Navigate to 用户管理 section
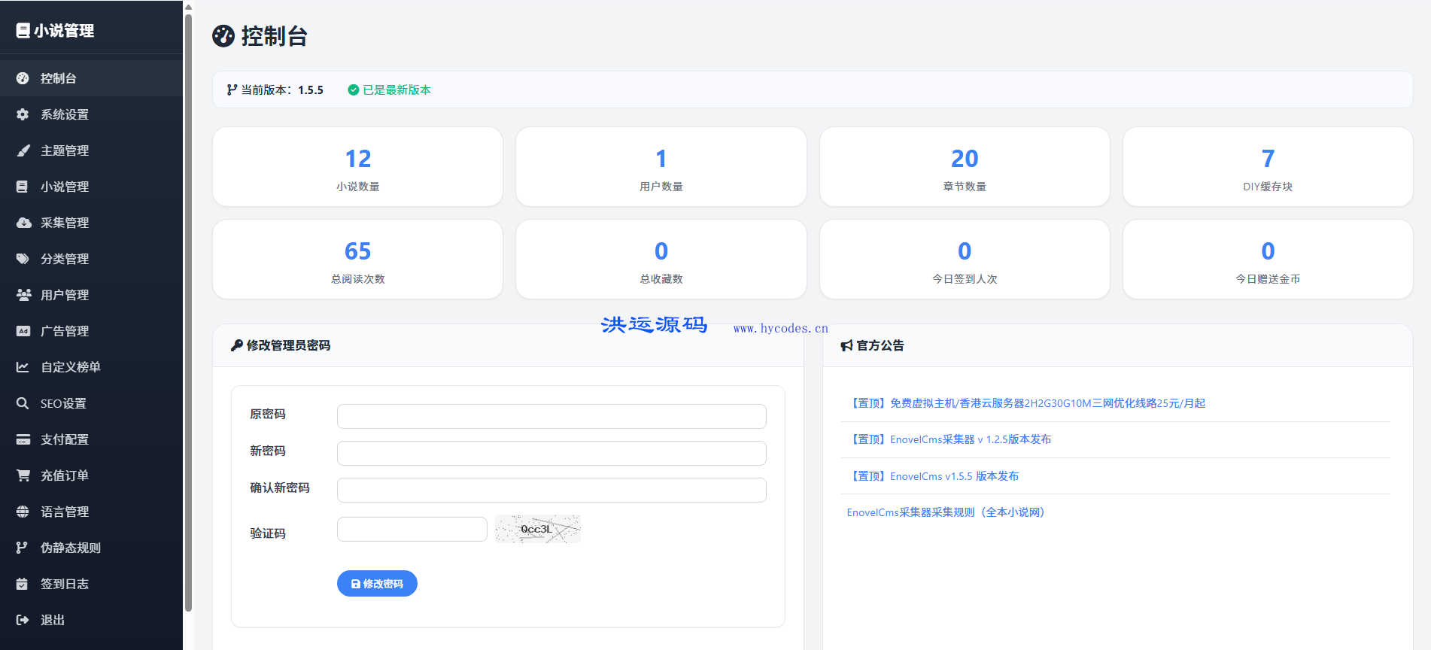The height and width of the screenshot is (650, 1431). tap(91, 295)
